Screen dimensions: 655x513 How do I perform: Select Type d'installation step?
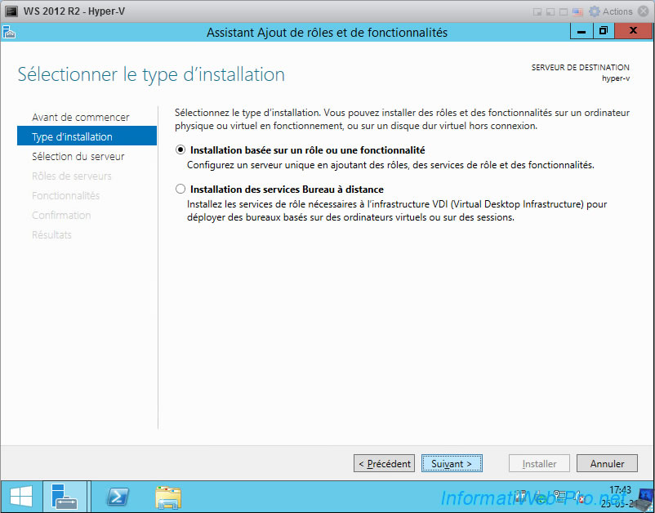(x=87, y=136)
